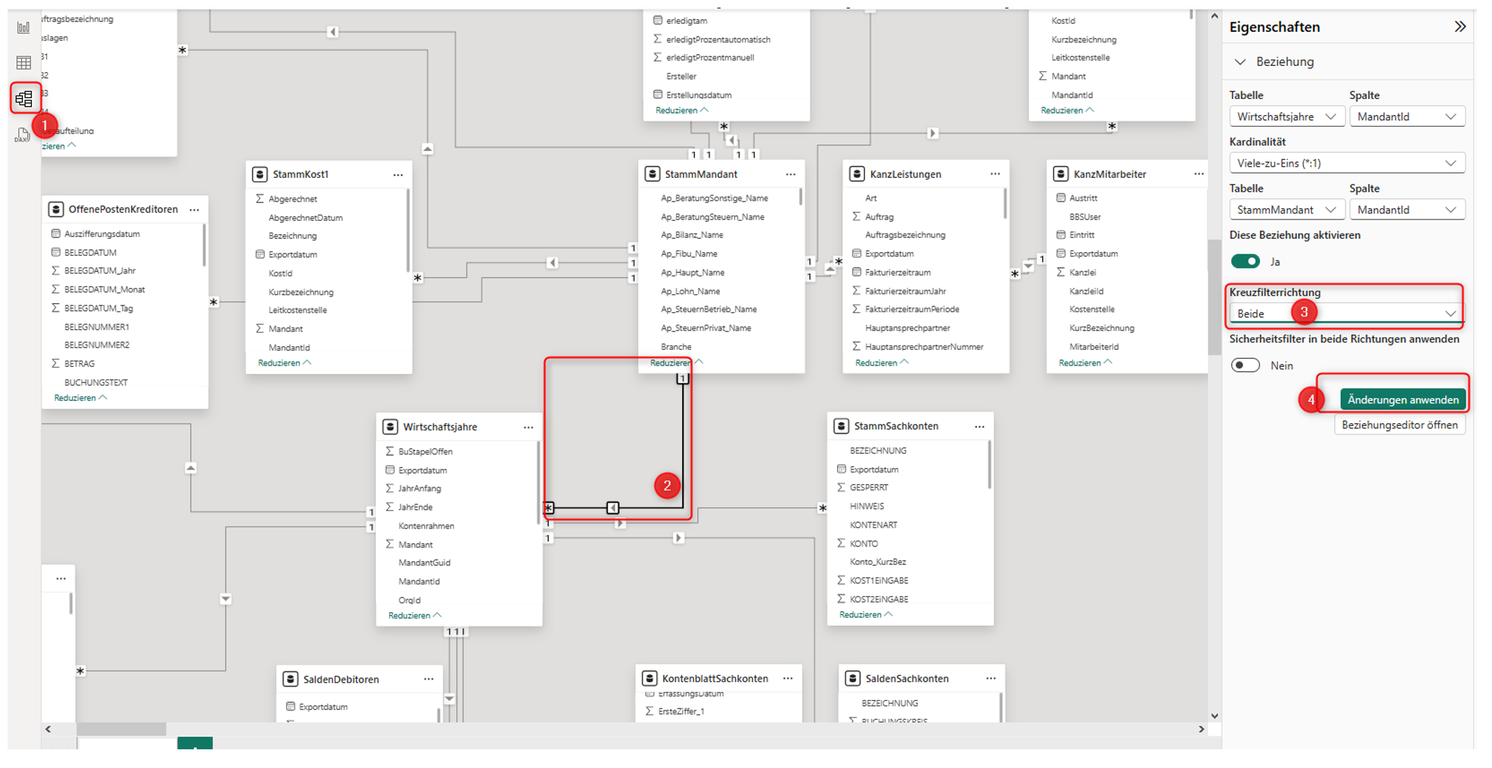Click the Wirtschaftsjahre table header icon
1492x768 pixels.
click(x=390, y=427)
